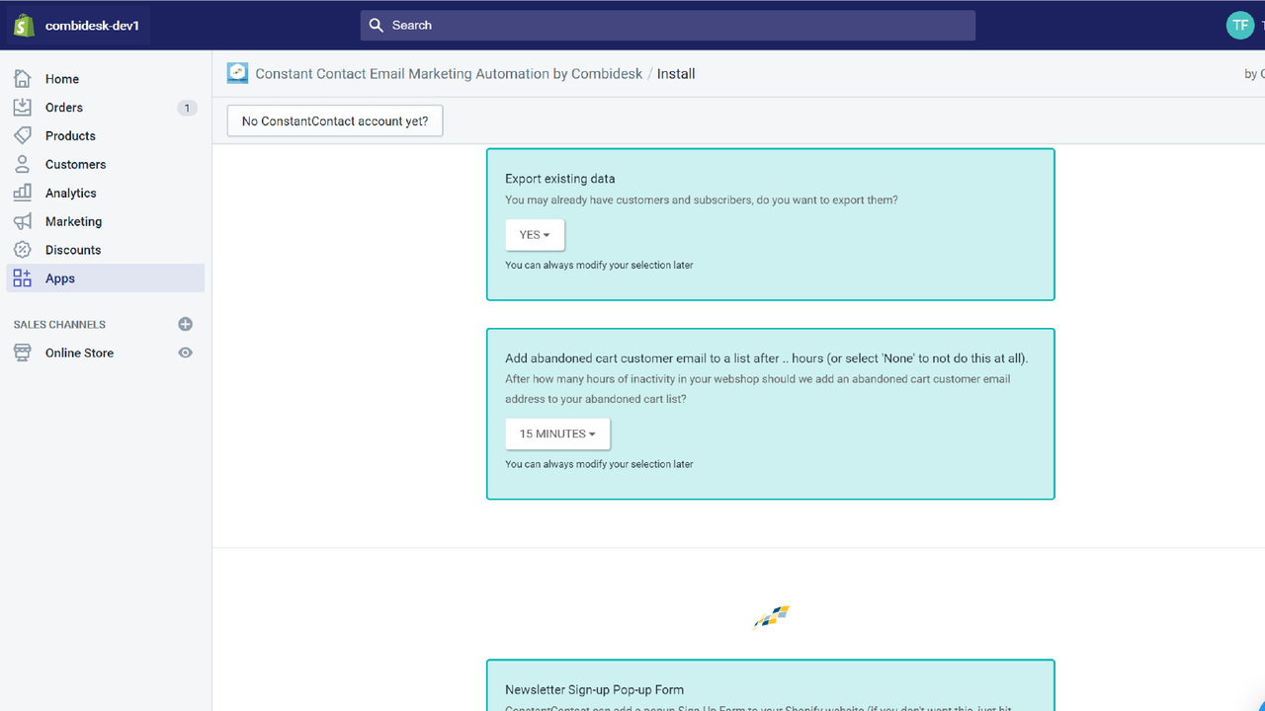Open the combidesk-dev1 store name
The width and height of the screenshot is (1265, 711).
click(x=92, y=26)
